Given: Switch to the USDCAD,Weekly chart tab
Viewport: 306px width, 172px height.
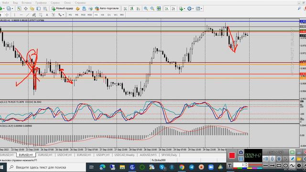Looking at the screenshot, I should 124,155.
